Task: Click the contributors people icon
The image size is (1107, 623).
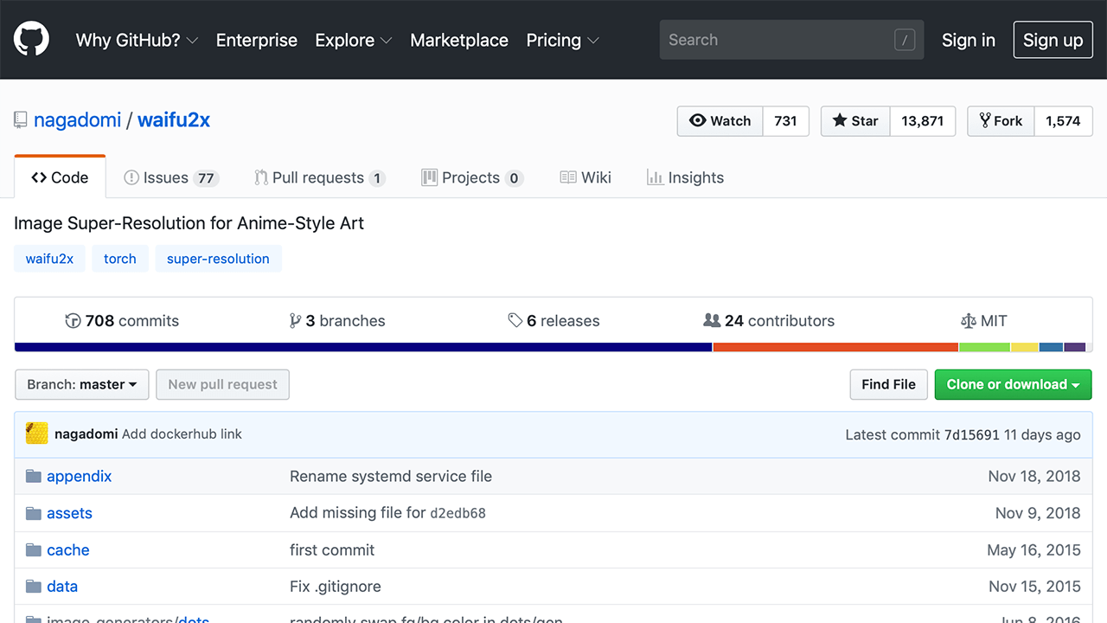Action: click(712, 321)
